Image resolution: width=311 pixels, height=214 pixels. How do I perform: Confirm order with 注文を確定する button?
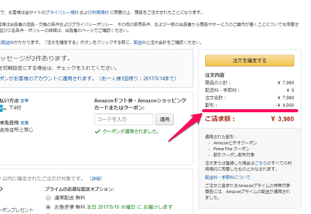click(x=250, y=61)
